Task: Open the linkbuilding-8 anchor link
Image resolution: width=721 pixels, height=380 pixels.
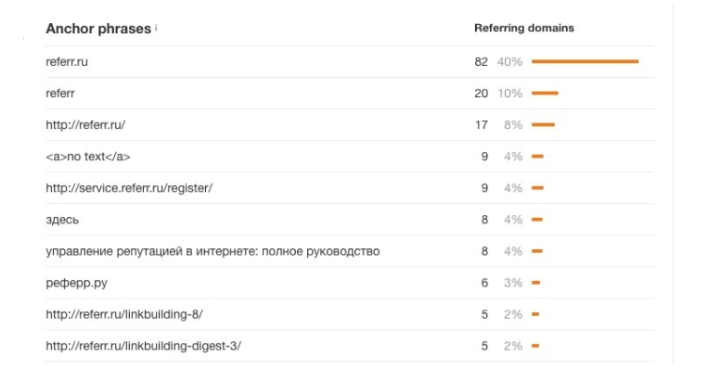Action: point(123,314)
